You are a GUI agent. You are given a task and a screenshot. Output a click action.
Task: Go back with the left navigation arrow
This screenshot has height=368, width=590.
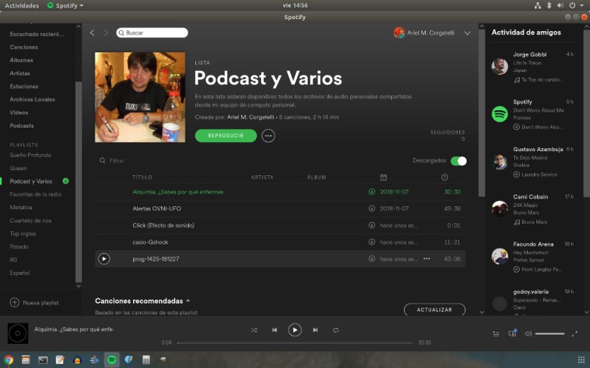[92, 33]
